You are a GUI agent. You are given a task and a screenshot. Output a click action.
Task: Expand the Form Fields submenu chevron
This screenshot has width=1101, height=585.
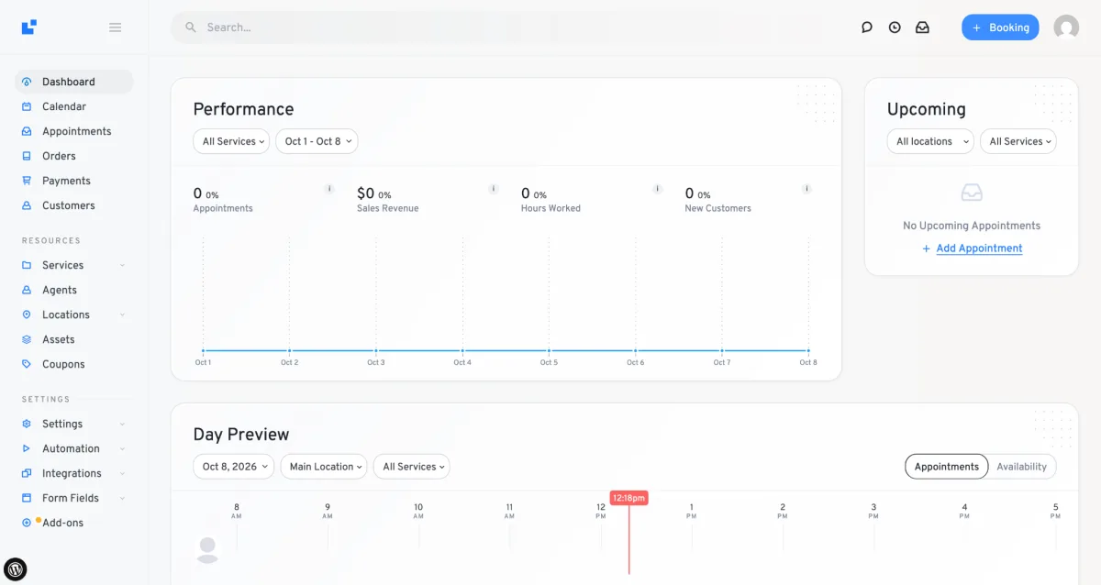[122, 498]
